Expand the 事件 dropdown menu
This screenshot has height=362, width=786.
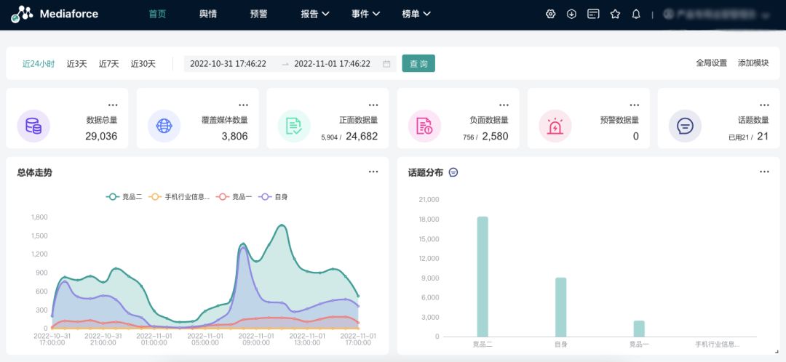[365, 14]
